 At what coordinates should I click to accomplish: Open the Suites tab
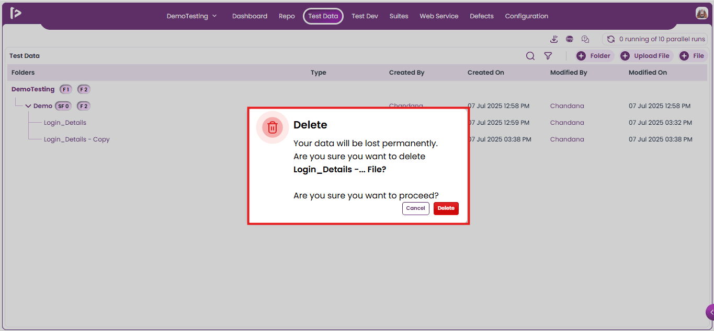(399, 16)
